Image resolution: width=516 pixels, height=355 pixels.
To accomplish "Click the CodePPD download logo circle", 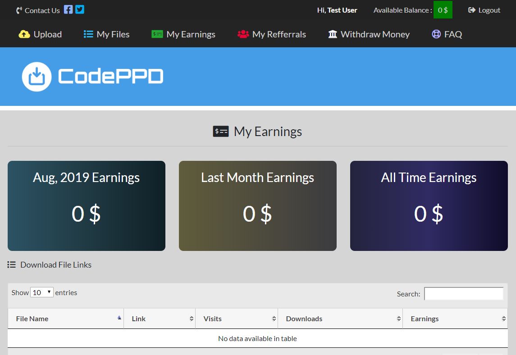I will tap(37, 77).
